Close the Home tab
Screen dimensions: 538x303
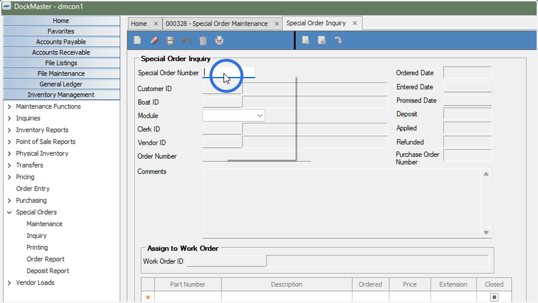(x=156, y=24)
